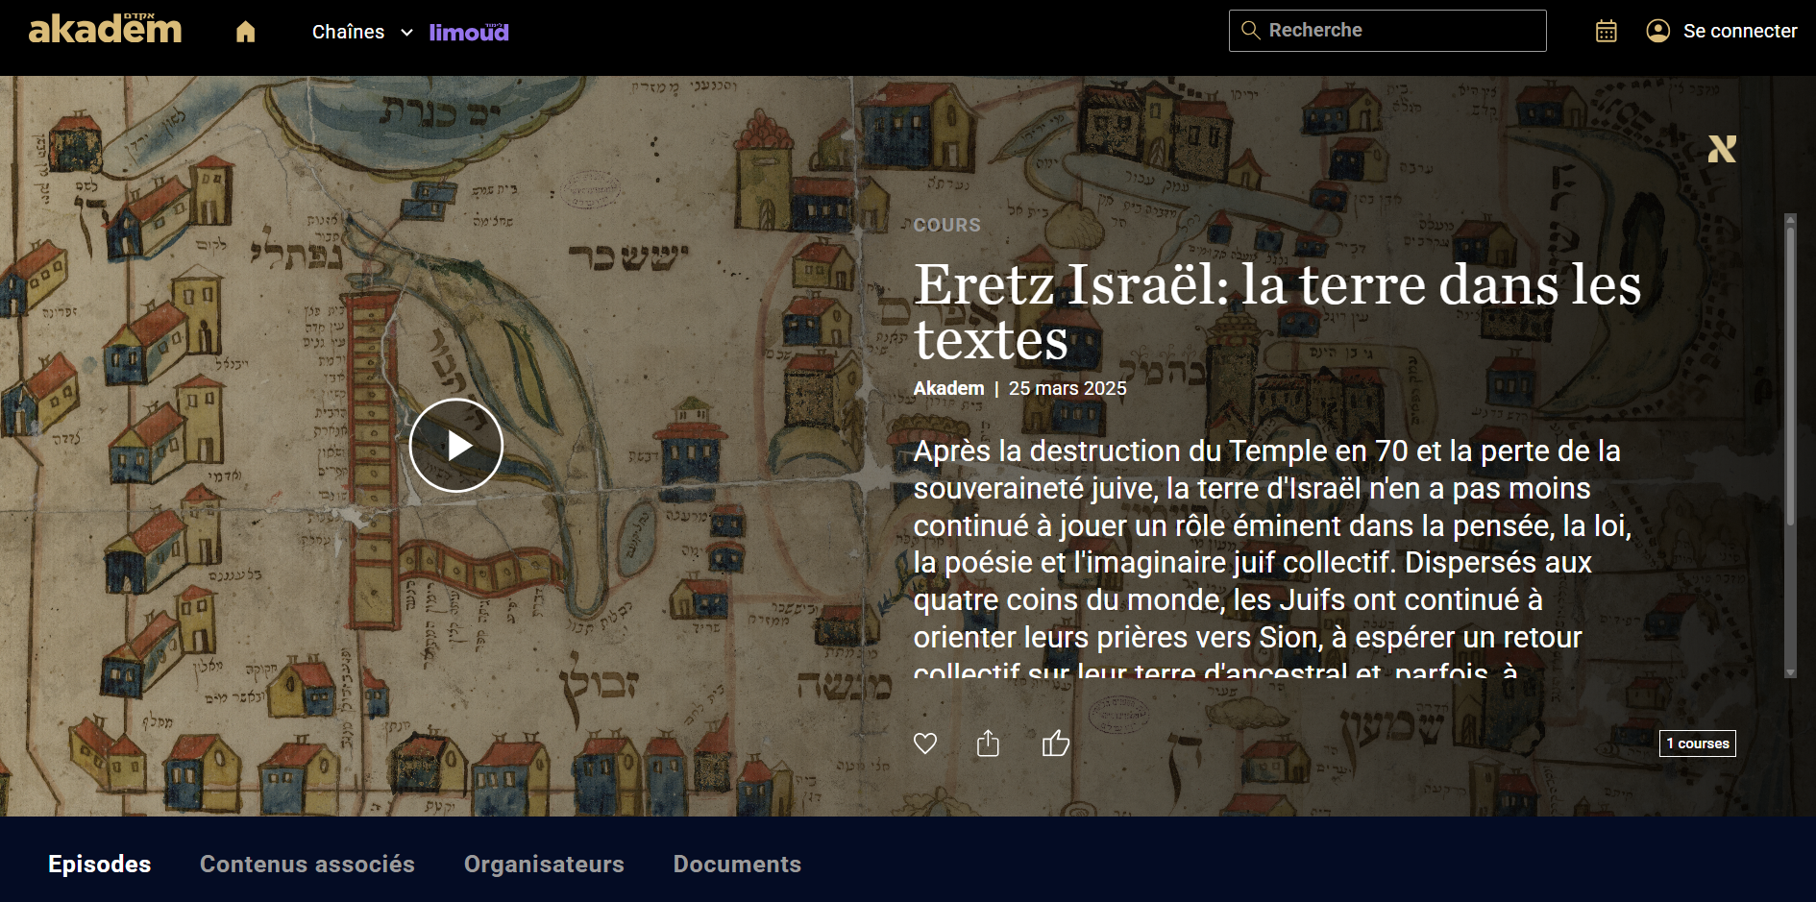Like the course with thumbs-up icon
Image resolution: width=1816 pixels, height=902 pixels.
[x=1056, y=743]
